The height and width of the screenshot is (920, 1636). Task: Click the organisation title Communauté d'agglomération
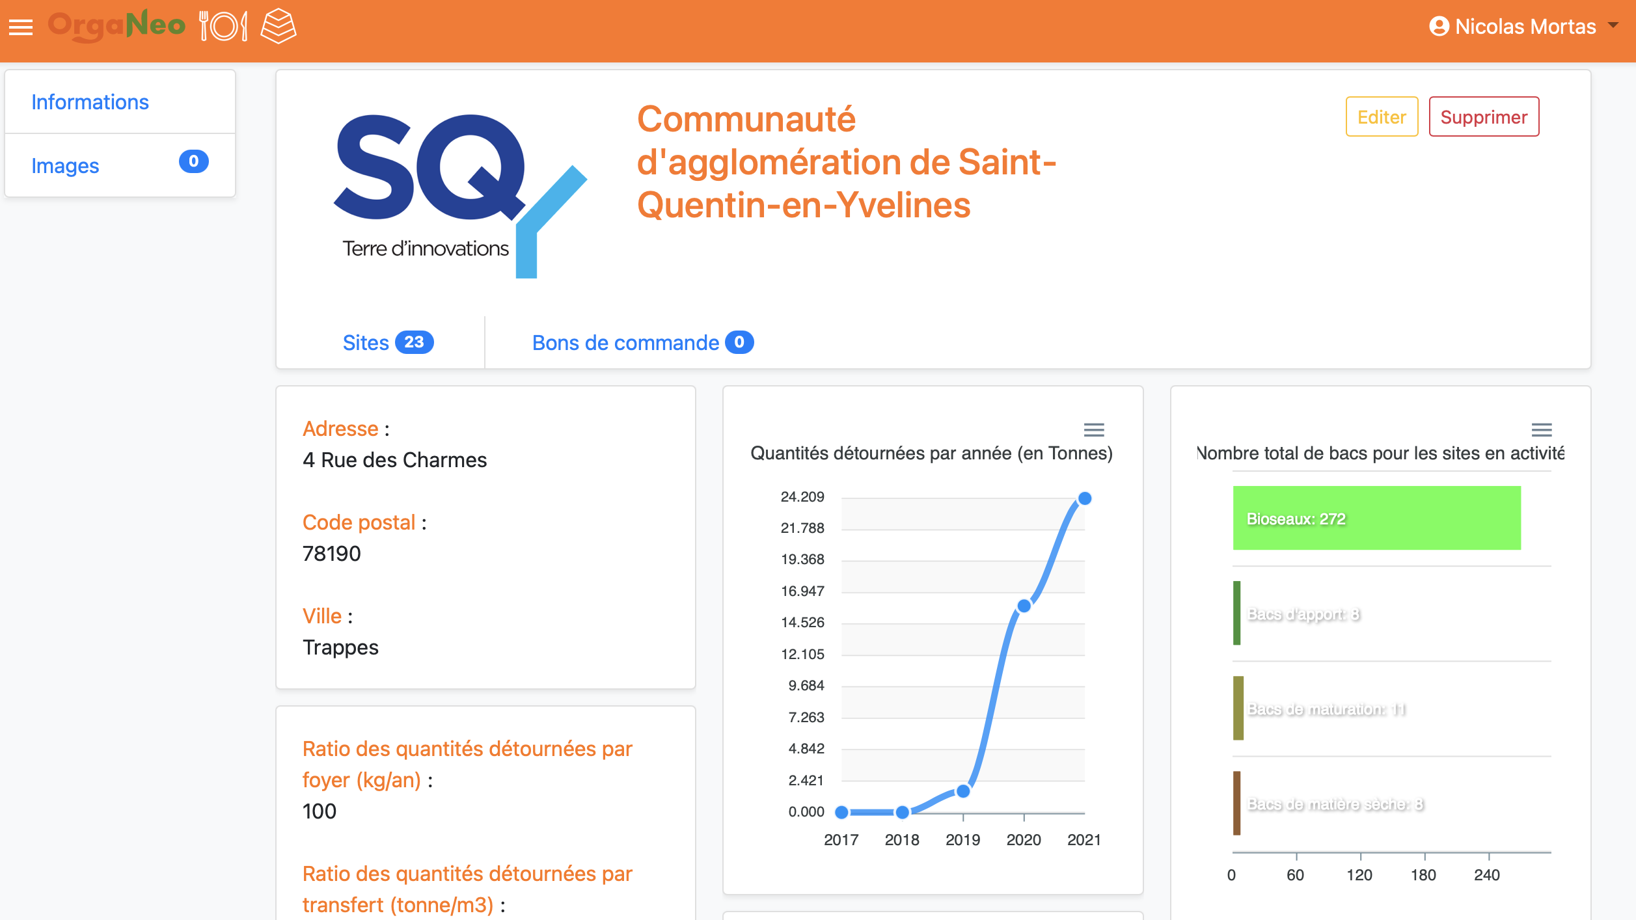tap(846, 162)
